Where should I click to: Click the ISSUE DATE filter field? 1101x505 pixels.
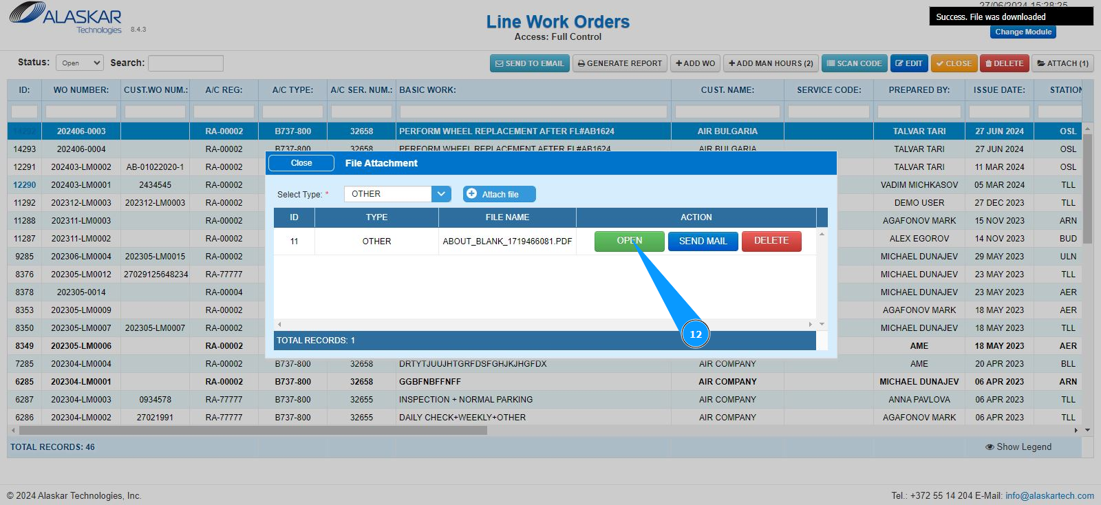[x=999, y=111]
